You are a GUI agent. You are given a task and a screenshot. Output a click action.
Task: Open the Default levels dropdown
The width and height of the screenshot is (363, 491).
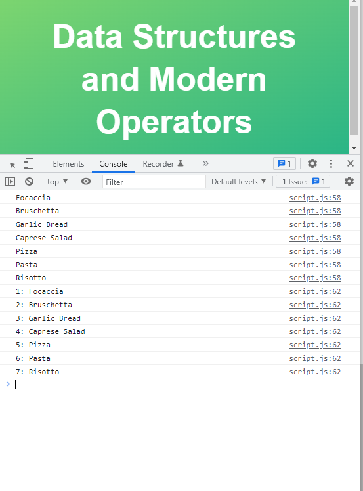pos(239,182)
